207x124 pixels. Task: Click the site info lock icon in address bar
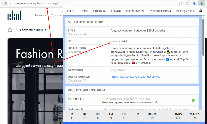tap(6, 3)
